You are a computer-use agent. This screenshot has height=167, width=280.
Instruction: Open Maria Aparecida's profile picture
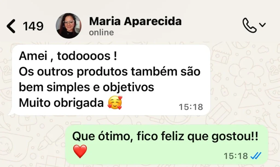tap(69, 26)
